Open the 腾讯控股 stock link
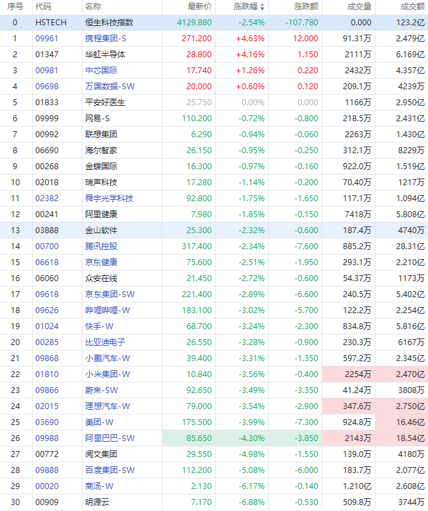Screen dimensions: 428x511 tap(101, 246)
